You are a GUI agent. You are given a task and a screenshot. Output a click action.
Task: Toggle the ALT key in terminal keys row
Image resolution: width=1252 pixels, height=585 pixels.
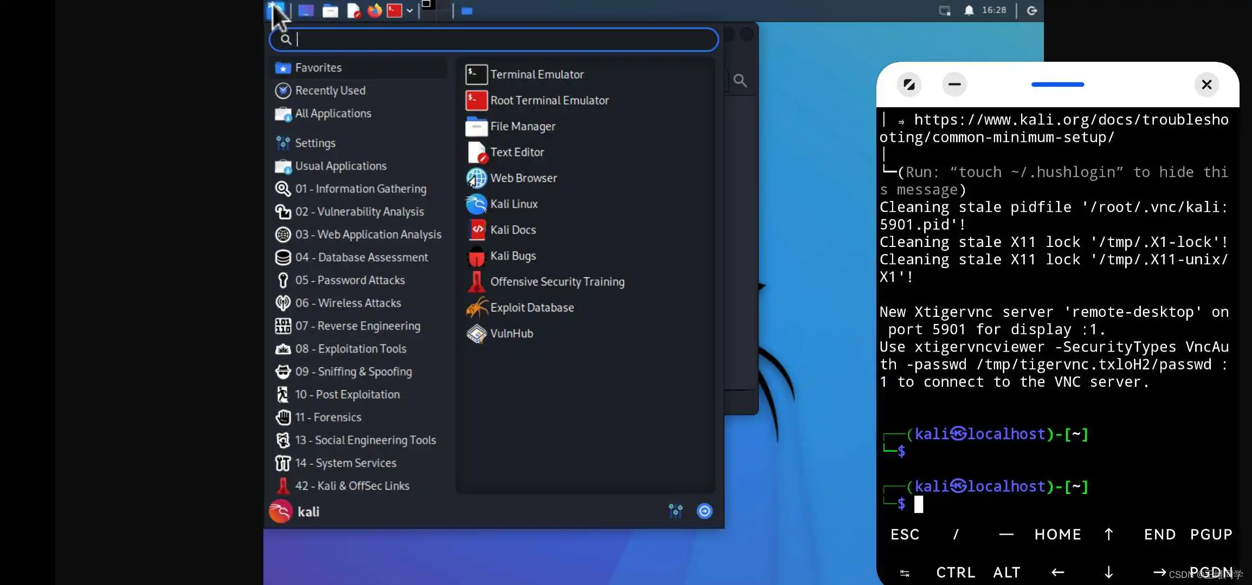1006,572
